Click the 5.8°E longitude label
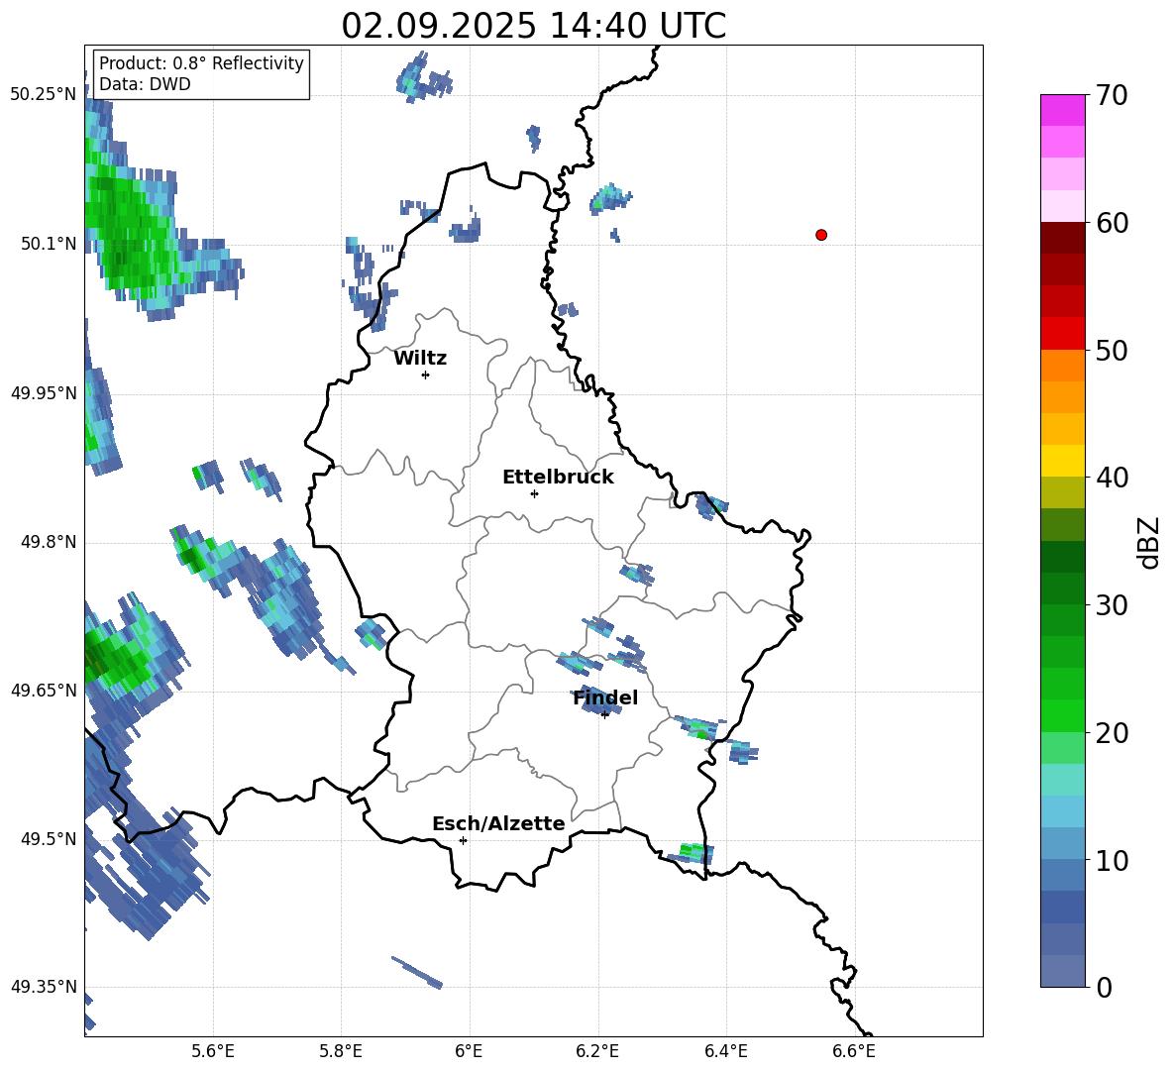This screenshot has height=1071, width=1173. click(341, 1051)
